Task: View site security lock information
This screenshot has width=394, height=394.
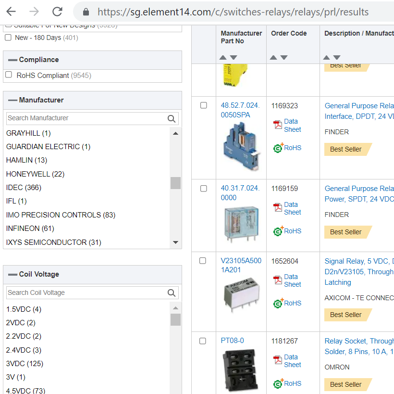Action: tap(86, 12)
